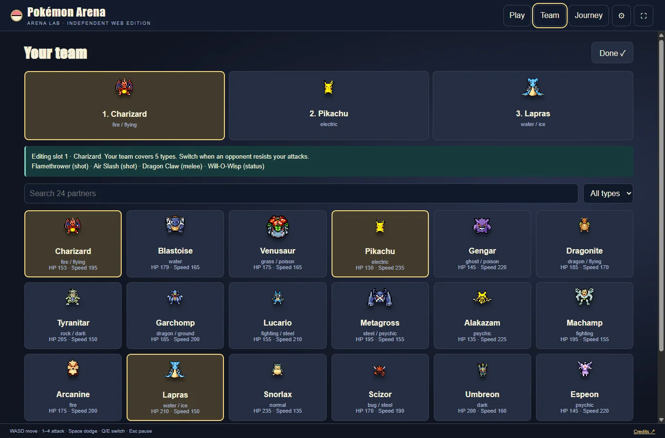This screenshot has width=665, height=438.
Task: Choose the Garchomp sprite
Action: click(x=175, y=297)
